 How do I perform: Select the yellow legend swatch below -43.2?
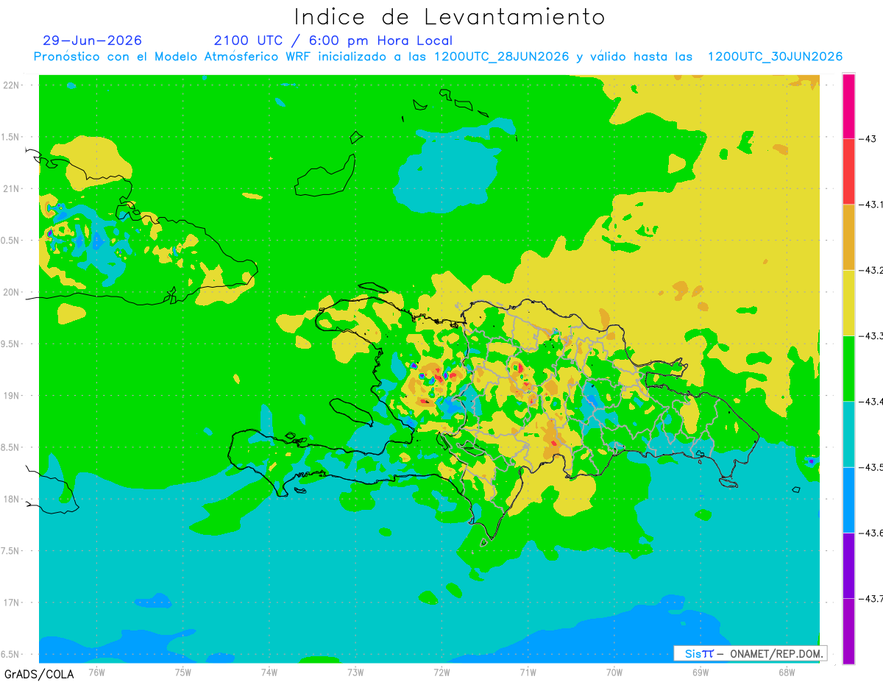(848, 302)
